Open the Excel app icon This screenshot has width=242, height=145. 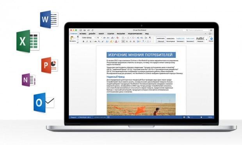(x=28, y=41)
